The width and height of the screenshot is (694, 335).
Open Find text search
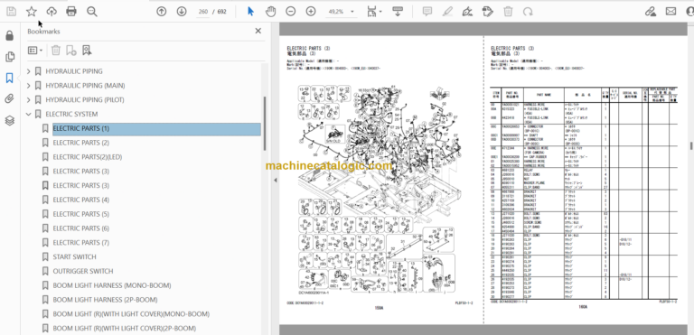tap(91, 12)
